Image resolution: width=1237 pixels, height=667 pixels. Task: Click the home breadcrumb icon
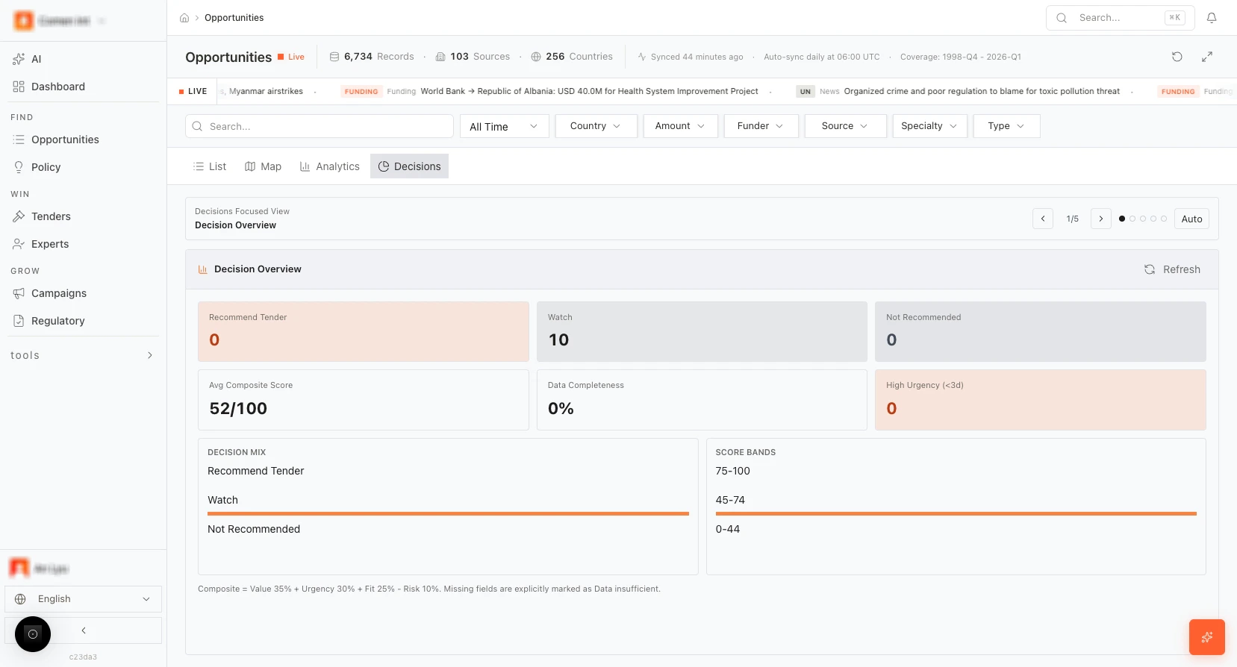click(x=184, y=18)
